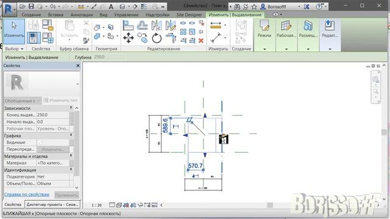Click the Save icon in quick access toolbar
The image size is (390, 219).
[x=31, y=7]
